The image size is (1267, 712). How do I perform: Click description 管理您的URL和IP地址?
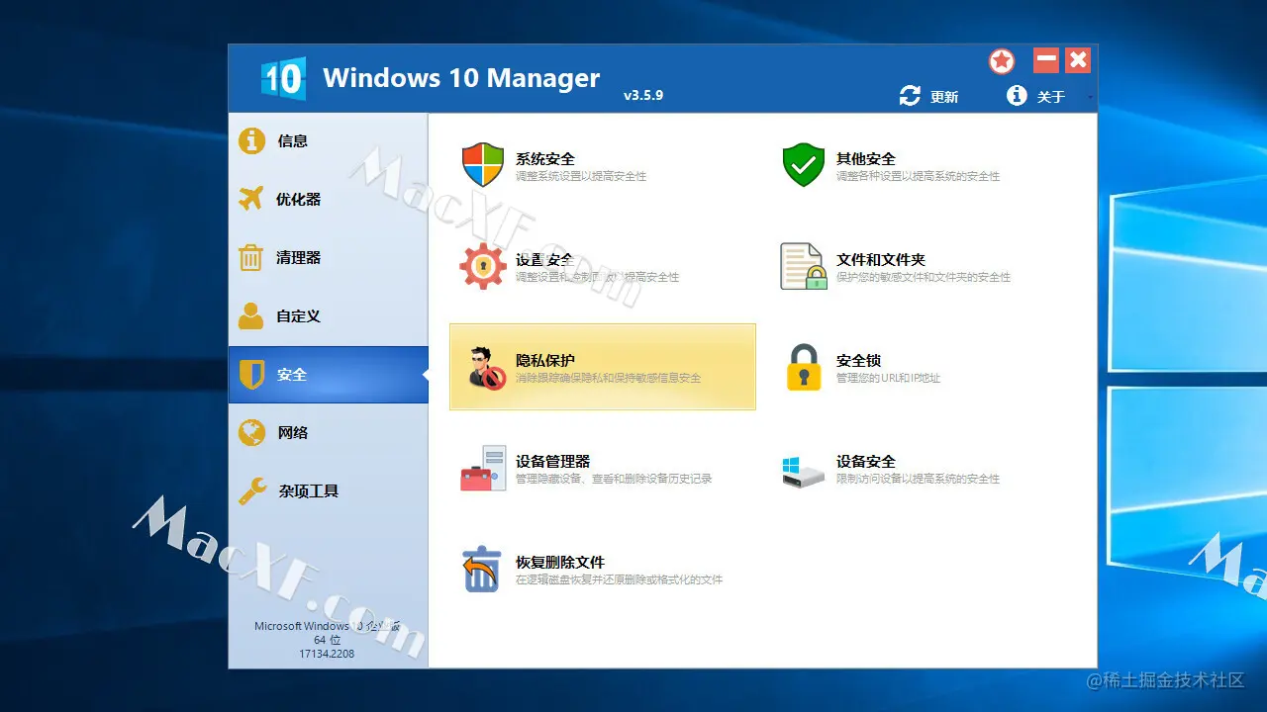tap(888, 378)
